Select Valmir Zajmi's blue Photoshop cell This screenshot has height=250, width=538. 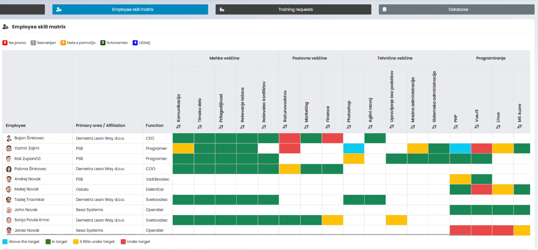click(354, 148)
